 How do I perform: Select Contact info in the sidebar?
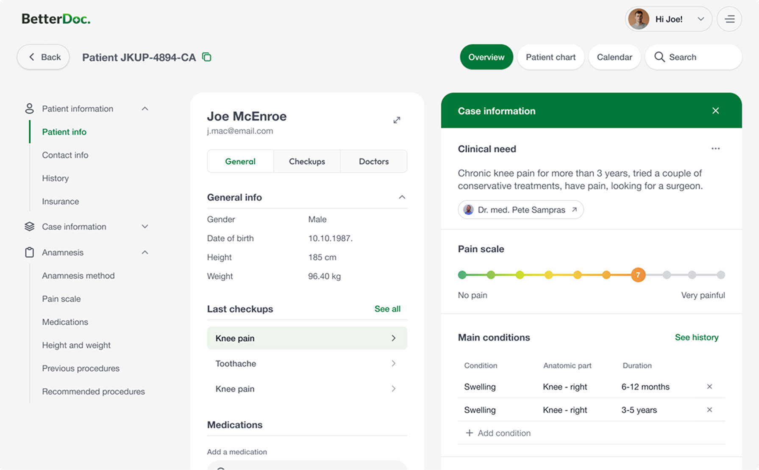click(x=65, y=155)
